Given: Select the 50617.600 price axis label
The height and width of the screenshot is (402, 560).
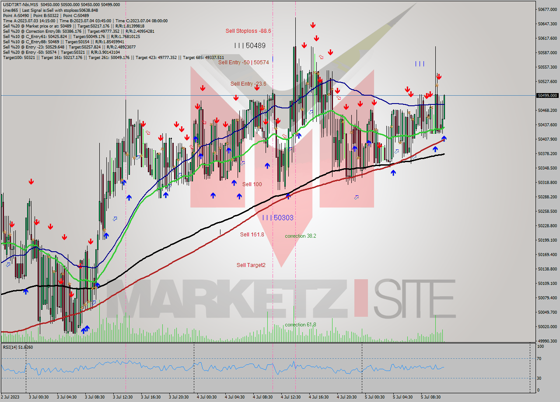Looking at the screenshot, I should coord(547,38).
